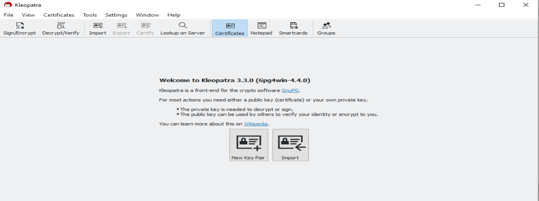The height and width of the screenshot is (201, 539).
Task: Expand the Window menu
Action: click(x=147, y=15)
